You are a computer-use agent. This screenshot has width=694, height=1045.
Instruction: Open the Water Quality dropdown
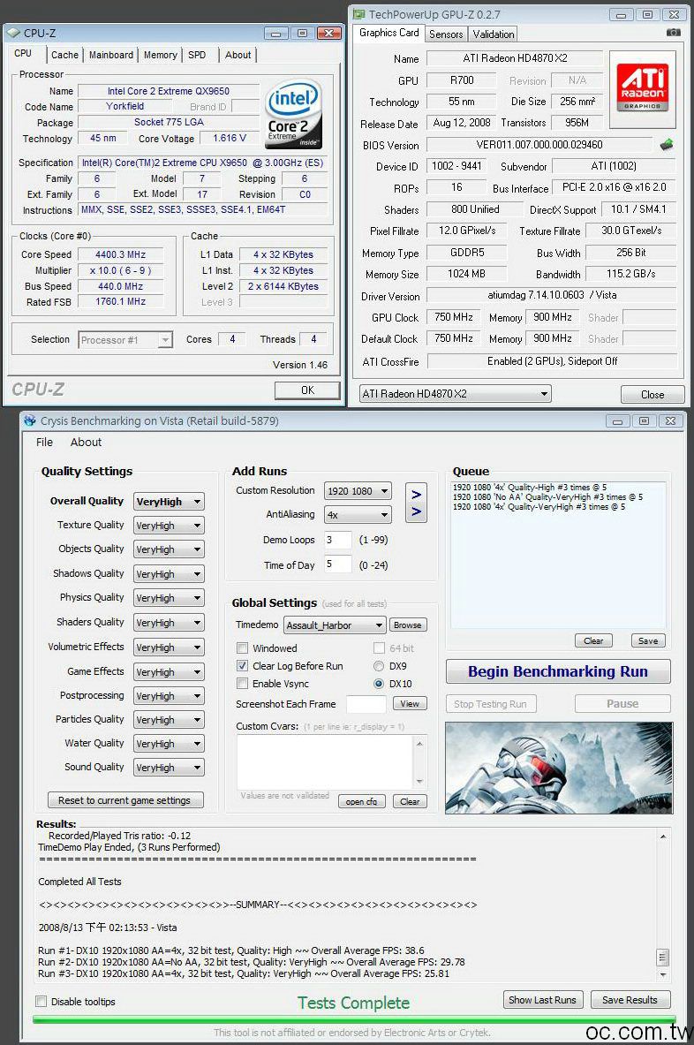click(x=169, y=744)
